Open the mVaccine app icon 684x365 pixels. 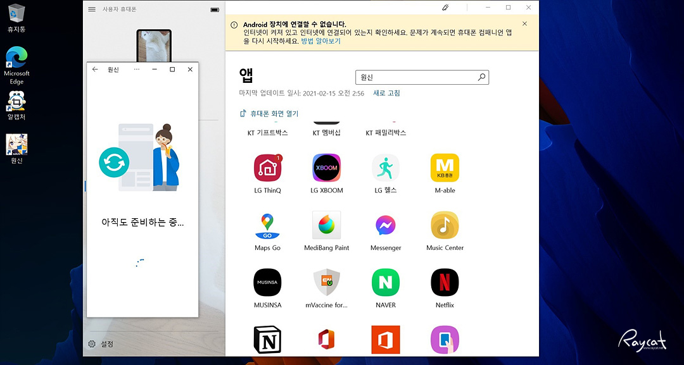[326, 283]
